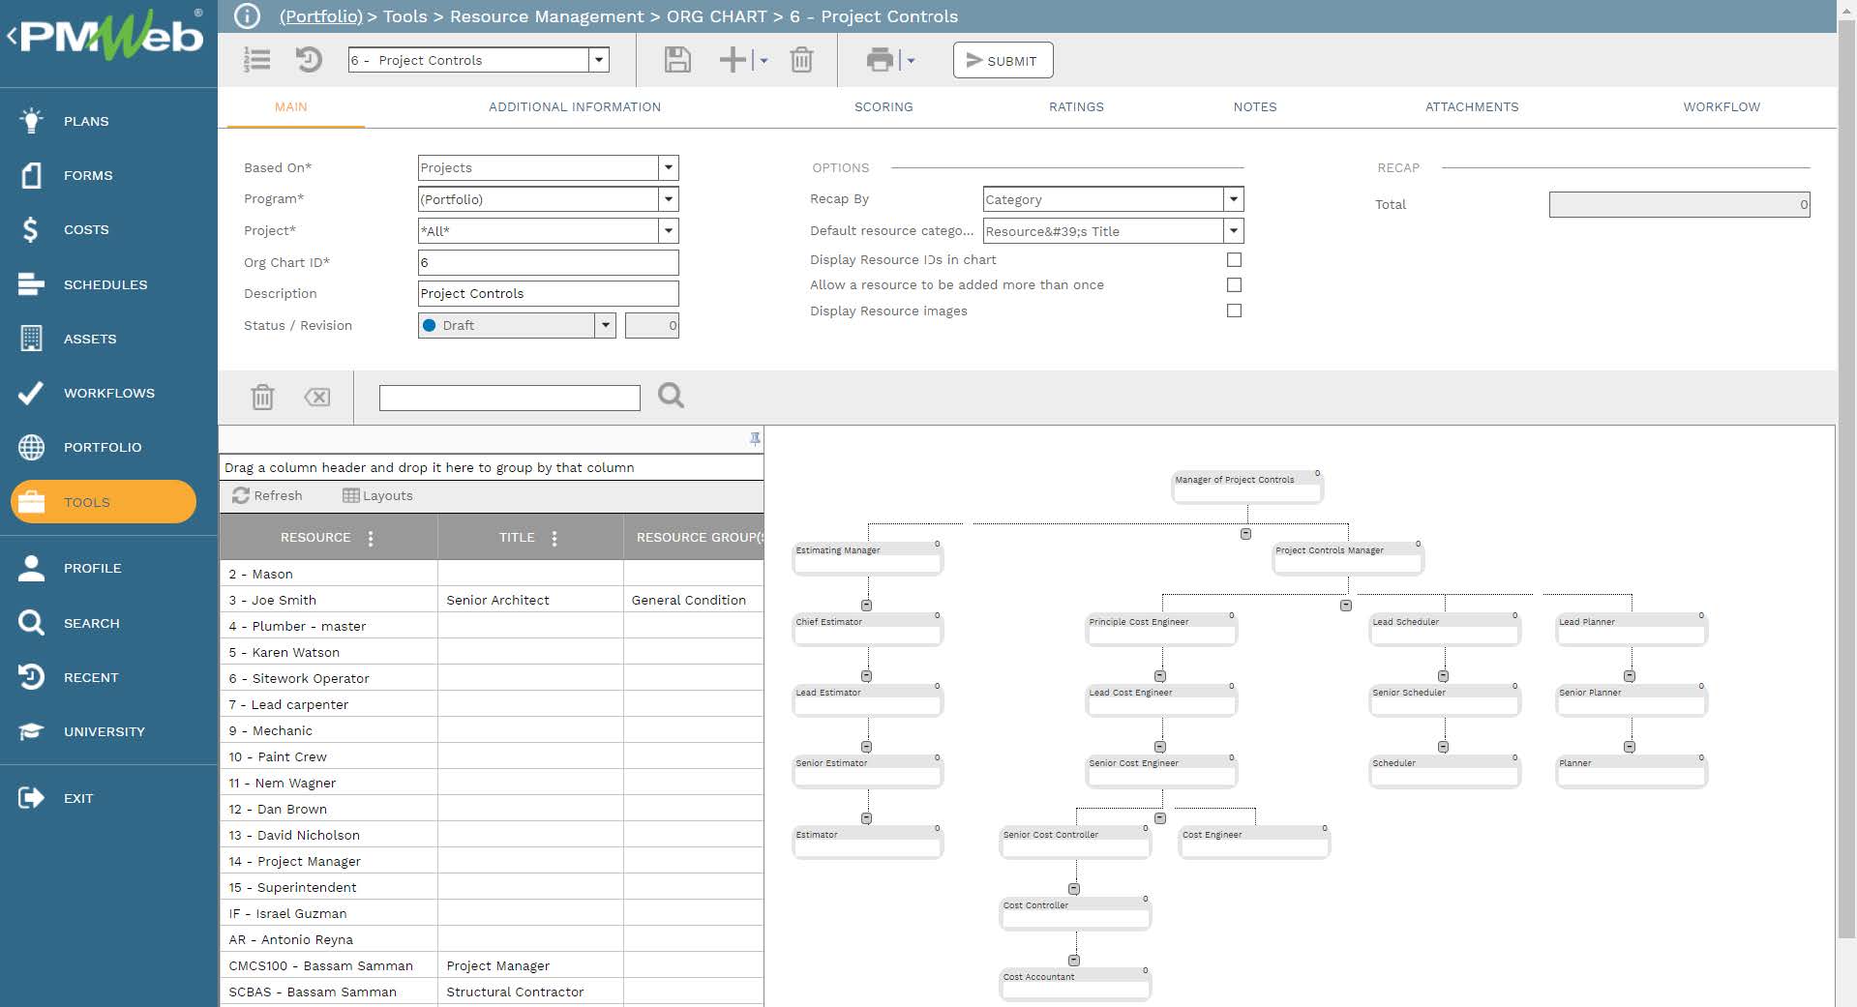1857x1007 pixels.
Task: Click the printer icon
Action: 881,60
